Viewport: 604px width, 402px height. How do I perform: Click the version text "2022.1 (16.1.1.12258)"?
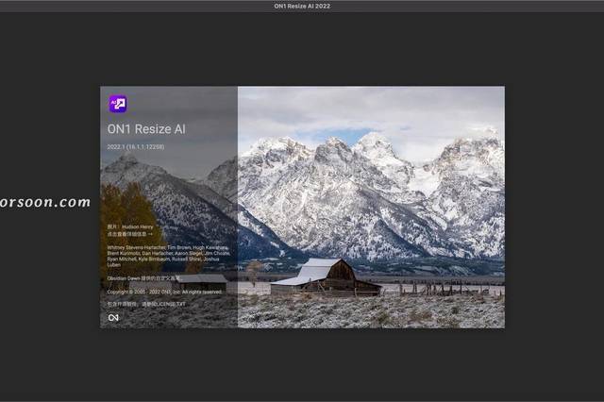click(x=136, y=146)
